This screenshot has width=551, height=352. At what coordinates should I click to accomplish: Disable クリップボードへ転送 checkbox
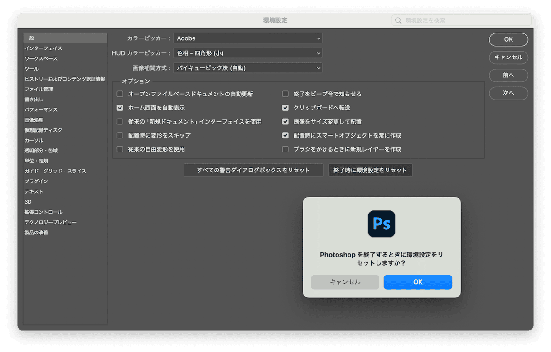[285, 108]
